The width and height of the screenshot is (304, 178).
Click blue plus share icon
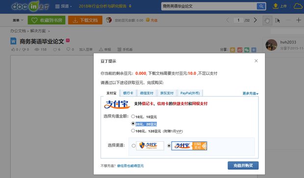254,50
